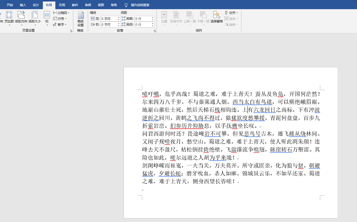The width and height of the screenshot is (357, 222).
Task: Open the 页边距 margins menu
Action: pyautogui.click(x=9, y=18)
